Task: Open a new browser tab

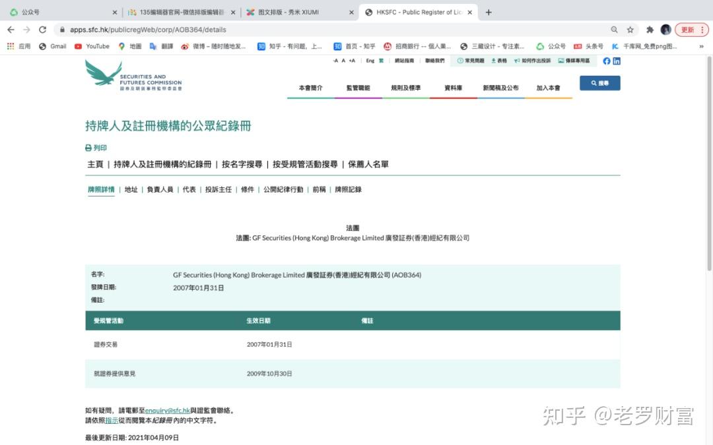Action: pyautogui.click(x=489, y=13)
